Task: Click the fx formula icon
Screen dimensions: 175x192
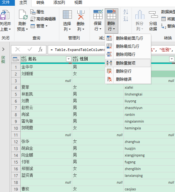Action: pyautogui.click(x=41, y=49)
